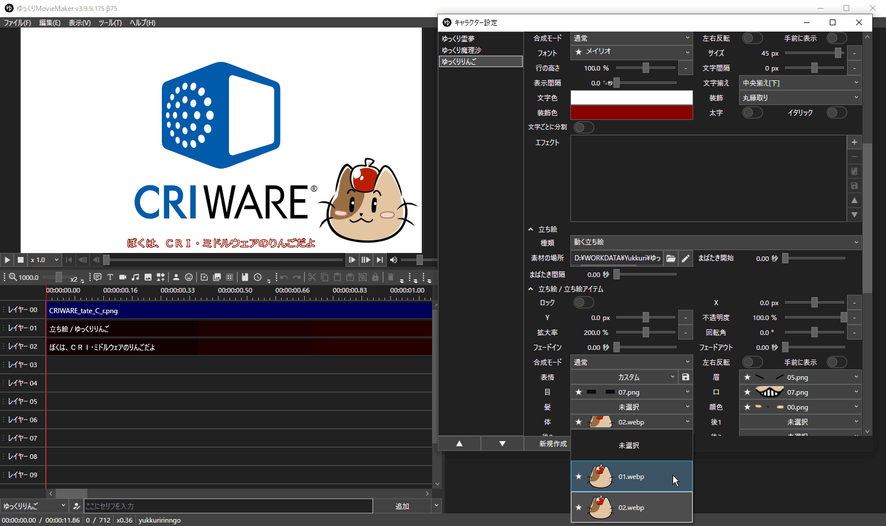Click the clock icon in timeline toolbar
Screen dimensions: 886x526
pos(258,277)
